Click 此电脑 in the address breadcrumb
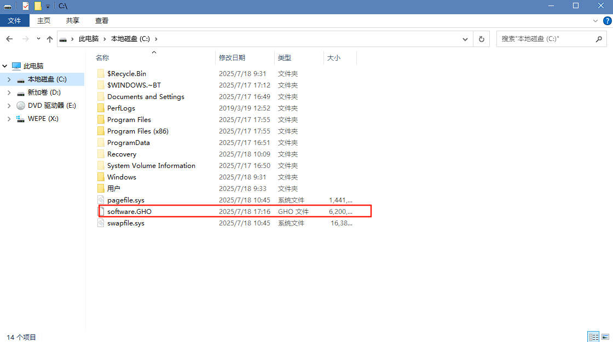Image resolution: width=613 pixels, height=342 pixels. pos(89,39)
